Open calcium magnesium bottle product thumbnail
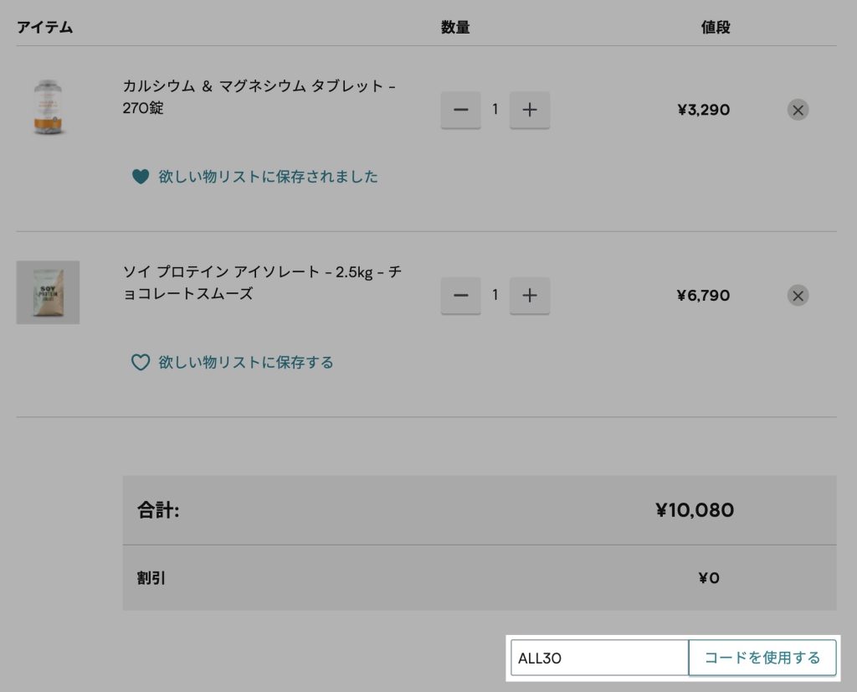Viewport: 857px width, 692px height. [48, 107]
